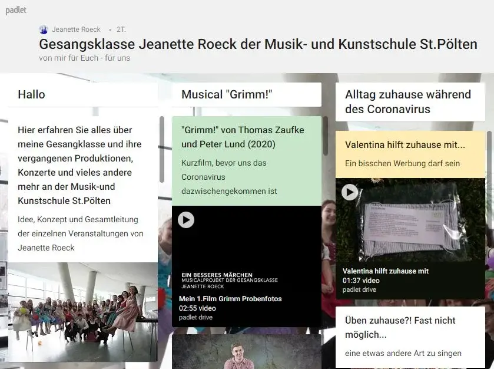Click the padlet logo
The height and width of the screenshot is (369, 494).
(16, 10)
